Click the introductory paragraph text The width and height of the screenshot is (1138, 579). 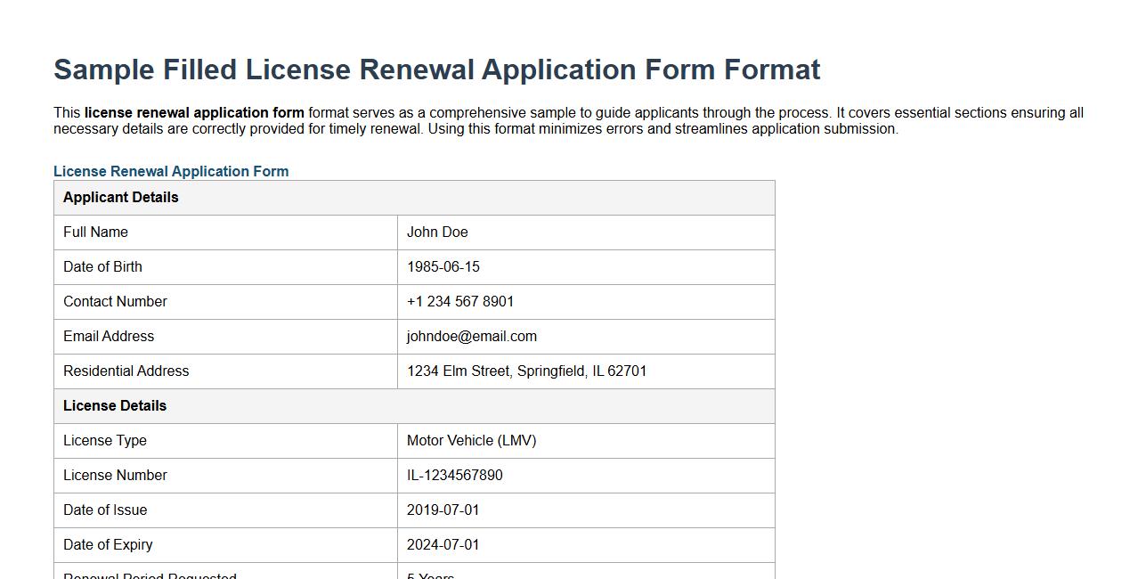click(x=568, y=120)
